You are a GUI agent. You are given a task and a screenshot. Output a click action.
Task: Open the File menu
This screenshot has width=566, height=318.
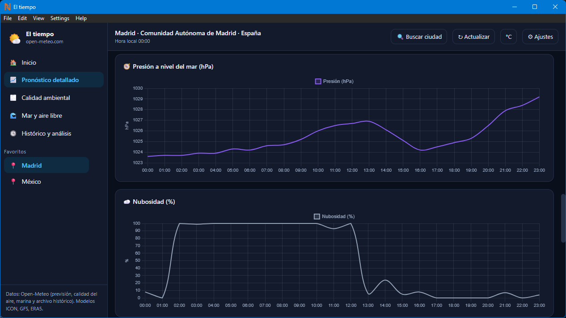coord(8,18)
